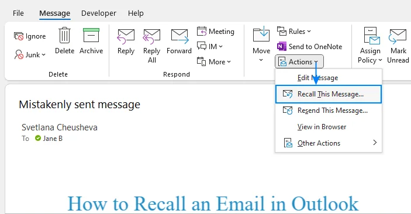
Task: Click sender name Svetlana Cheusheva
Action: click(60, 127)
